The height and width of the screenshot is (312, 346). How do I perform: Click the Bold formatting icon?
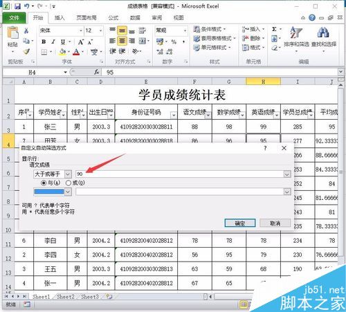44,42
